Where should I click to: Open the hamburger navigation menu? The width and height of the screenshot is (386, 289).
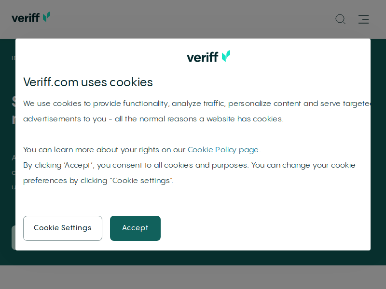click(x=363, y=19)
